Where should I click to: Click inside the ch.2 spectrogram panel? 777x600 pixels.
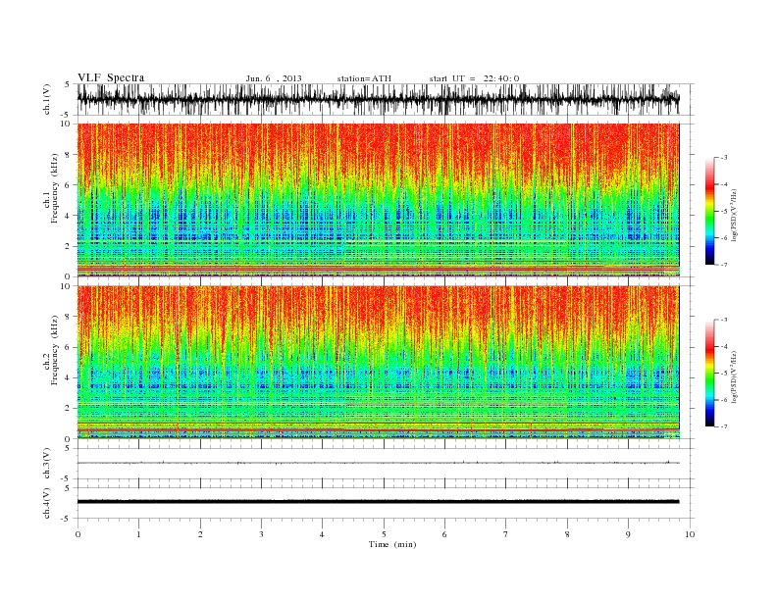point(378,363)
